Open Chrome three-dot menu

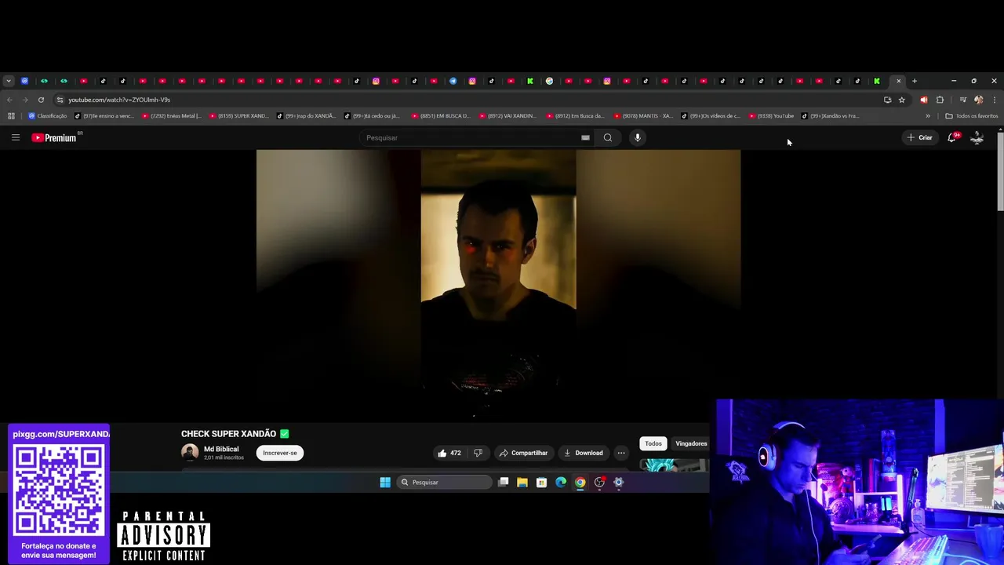coord(995,100)
